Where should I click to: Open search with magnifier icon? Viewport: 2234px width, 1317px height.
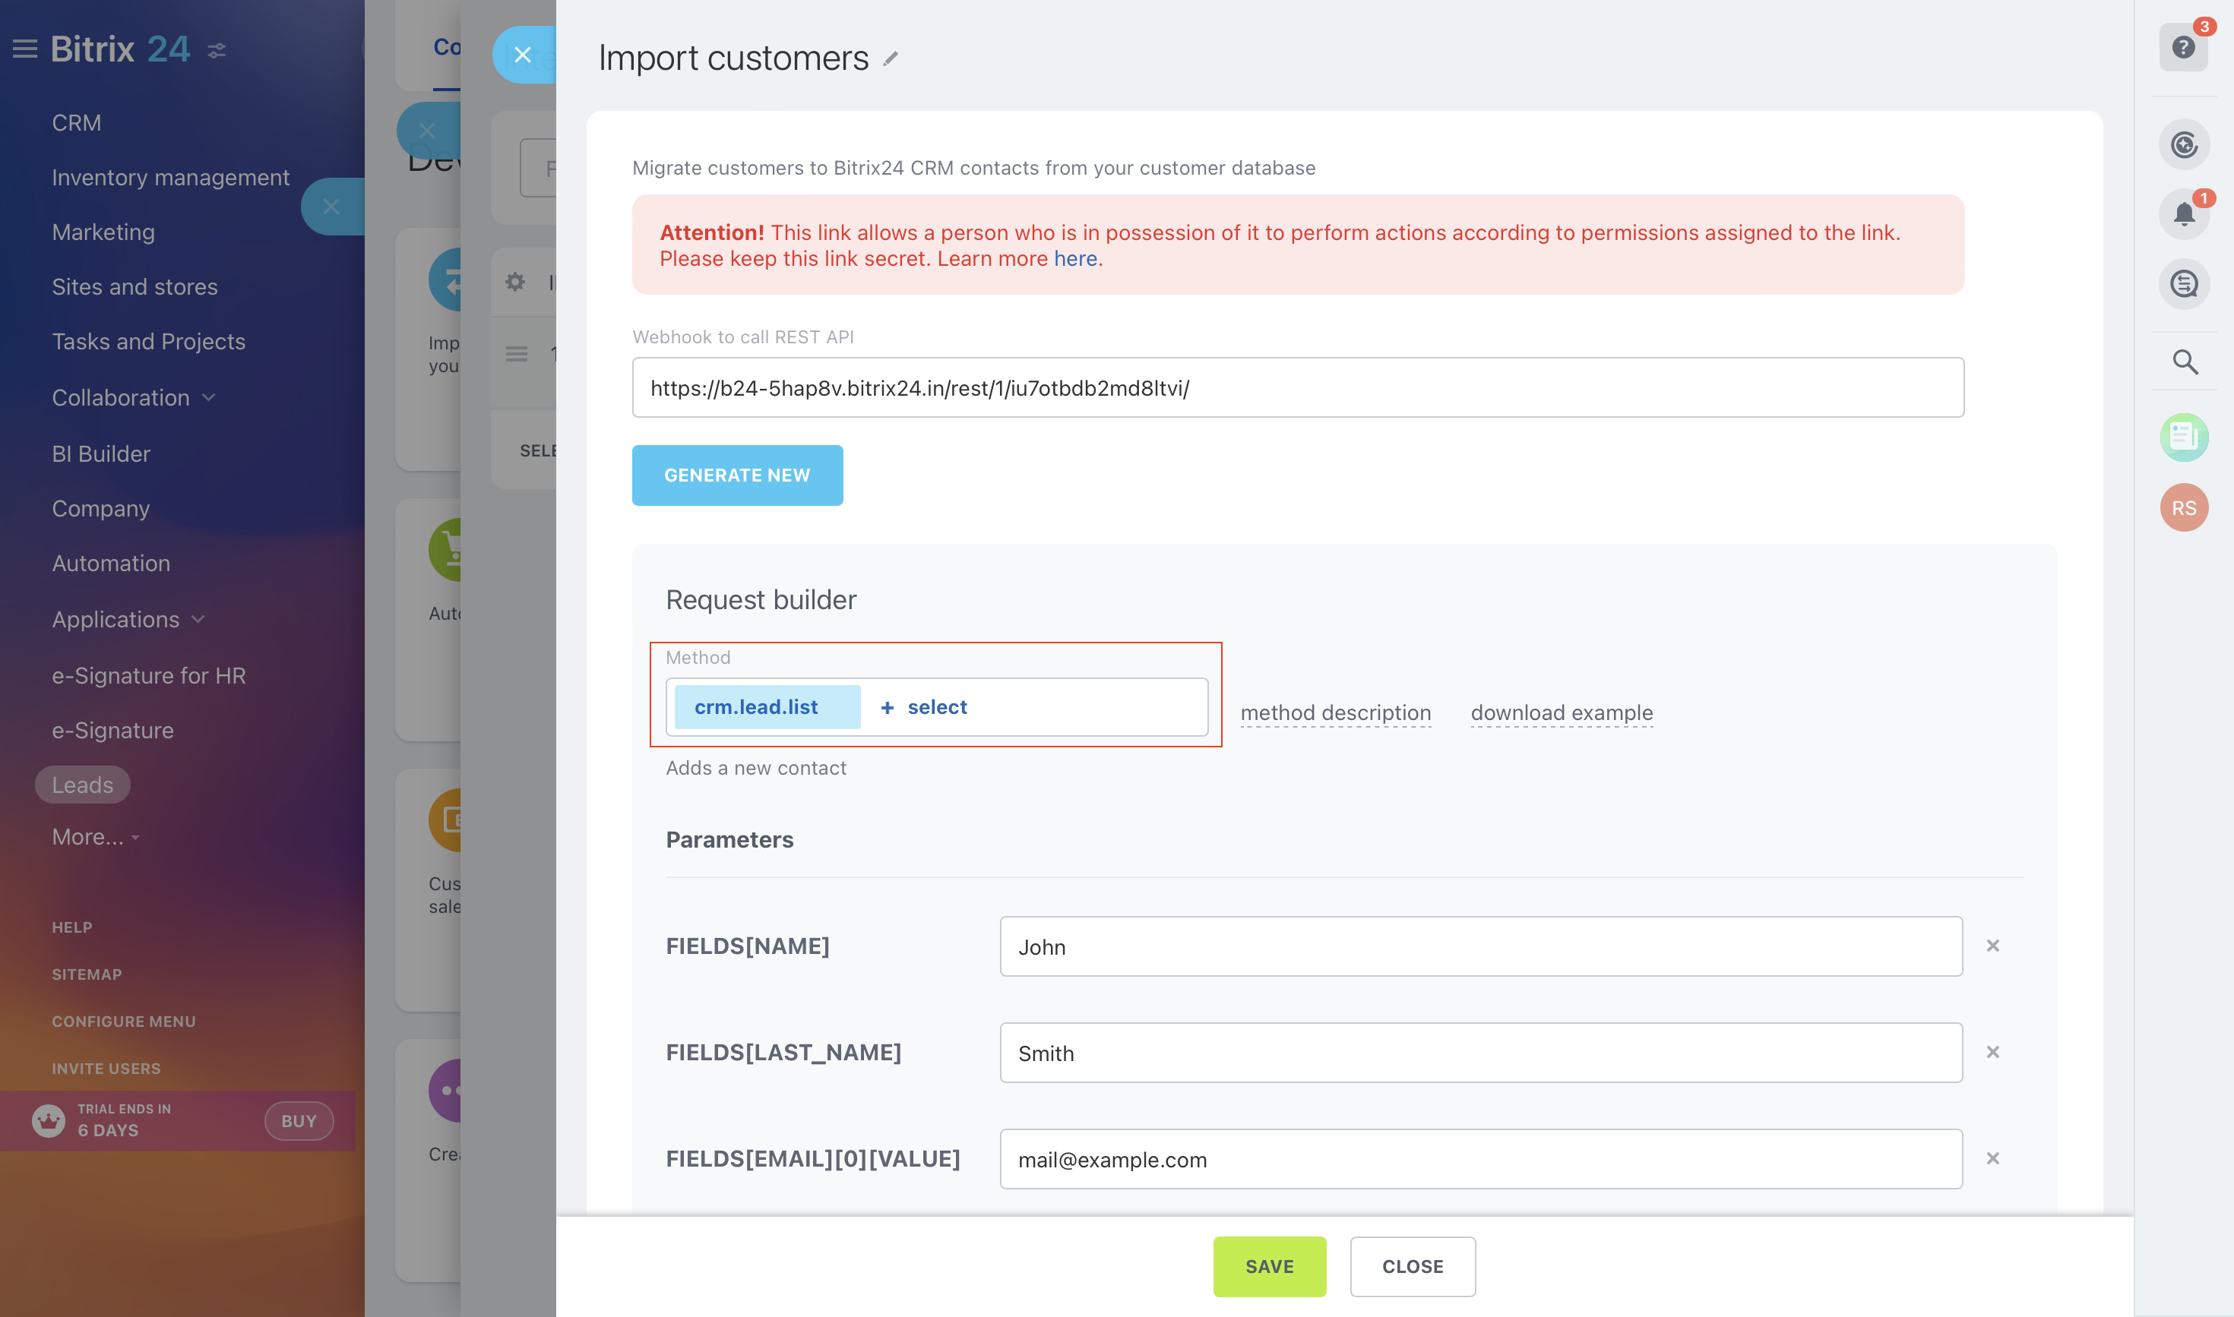tap(2185, 362)
